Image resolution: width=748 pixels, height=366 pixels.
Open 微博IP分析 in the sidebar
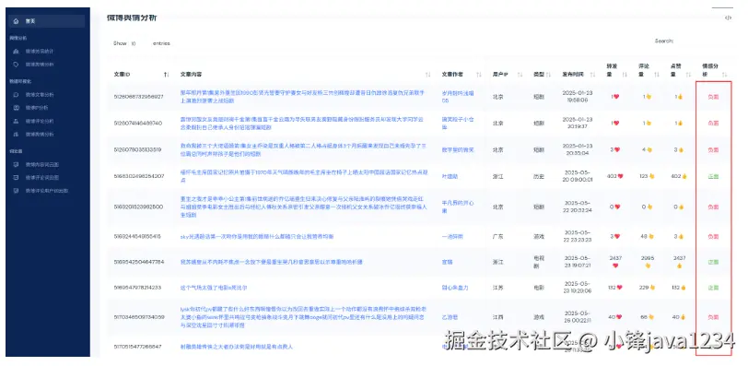[x=37, y=108]
